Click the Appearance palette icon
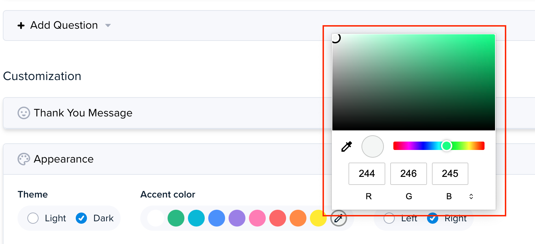Viewport: 535px width, 244px height. tap(23, 159)
